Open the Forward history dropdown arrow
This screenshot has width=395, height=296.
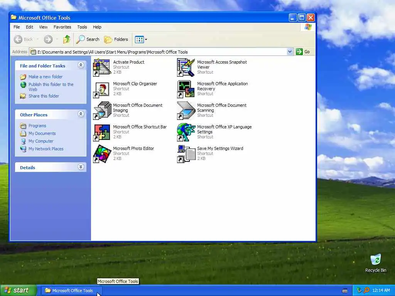pos(57,39)
